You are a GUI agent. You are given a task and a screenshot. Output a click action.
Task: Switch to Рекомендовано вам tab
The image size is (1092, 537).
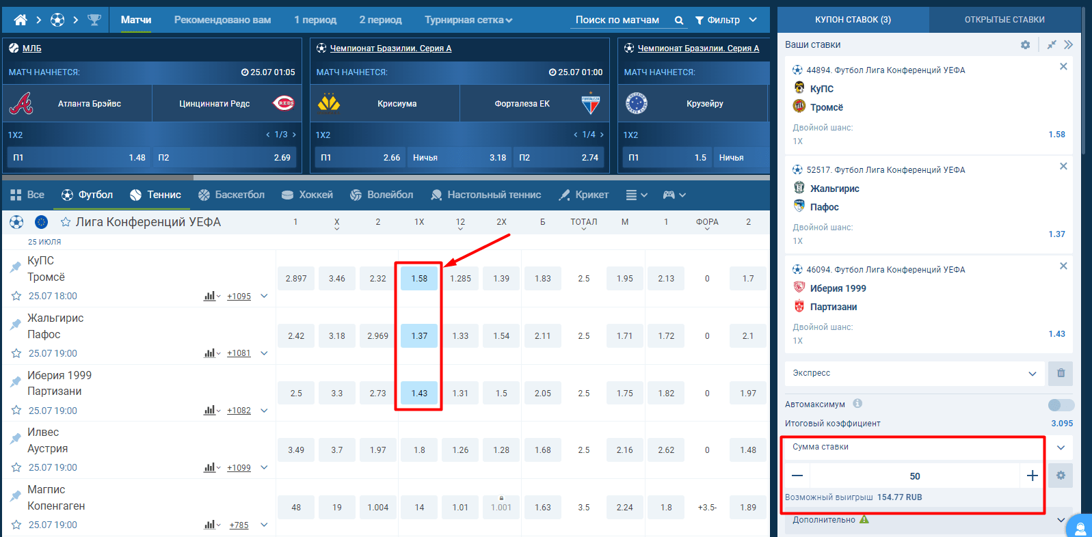click(222, 20)
